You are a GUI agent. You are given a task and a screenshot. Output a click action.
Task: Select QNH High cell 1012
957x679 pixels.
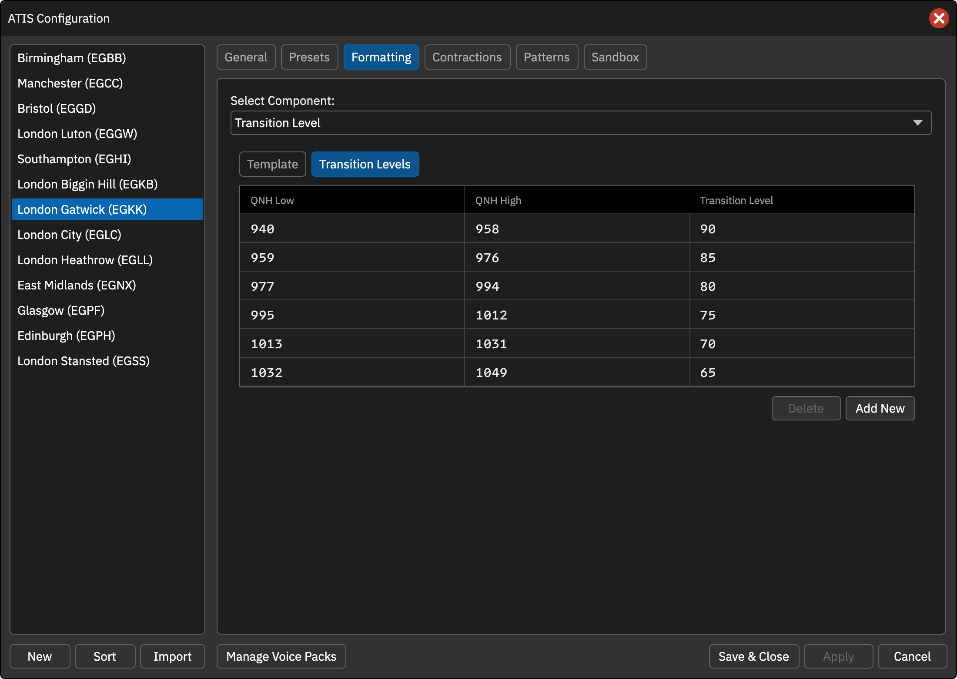tap(577, 315)
